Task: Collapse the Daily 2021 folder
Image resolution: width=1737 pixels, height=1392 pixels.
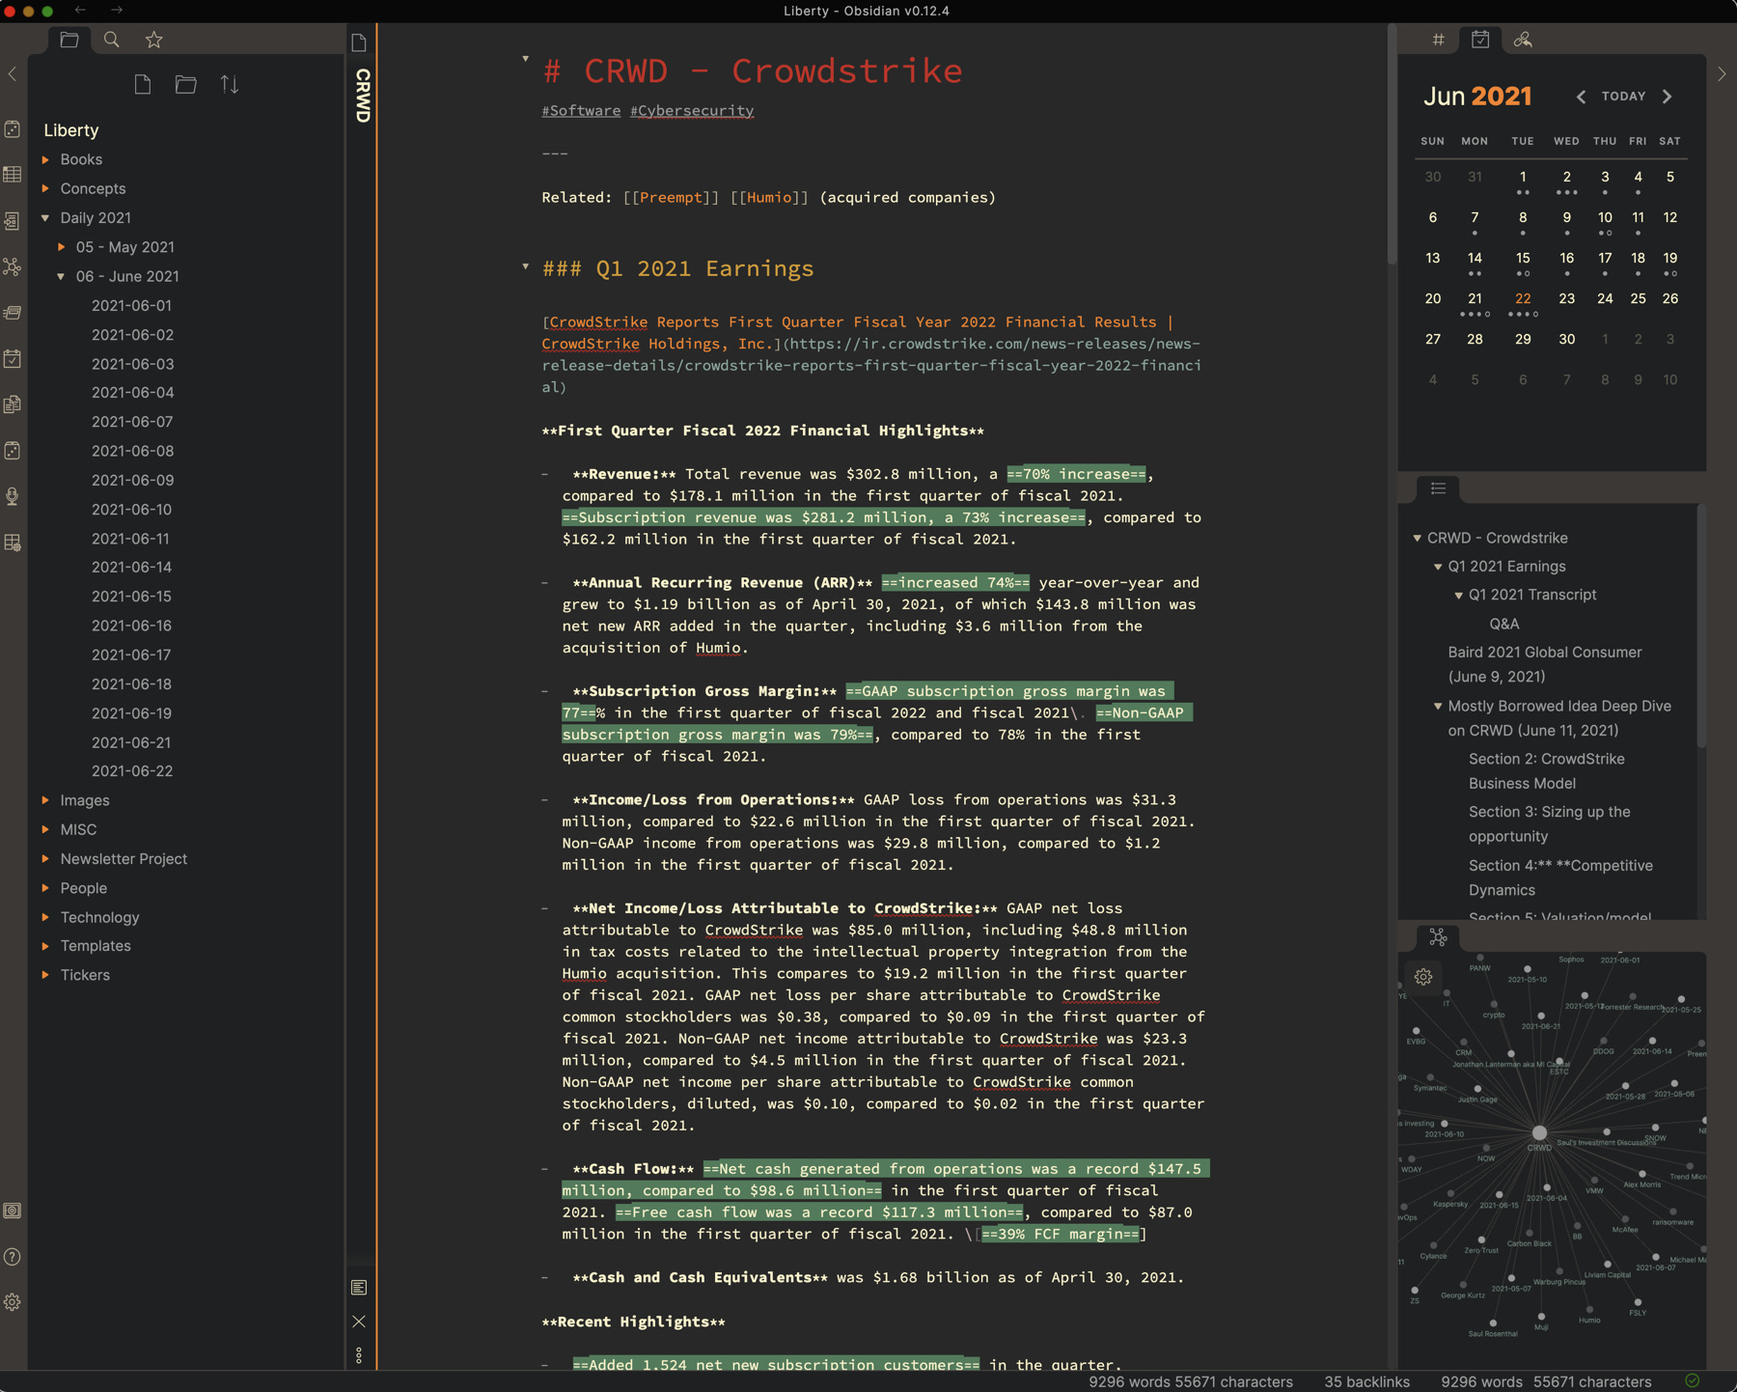Action: 45,218
